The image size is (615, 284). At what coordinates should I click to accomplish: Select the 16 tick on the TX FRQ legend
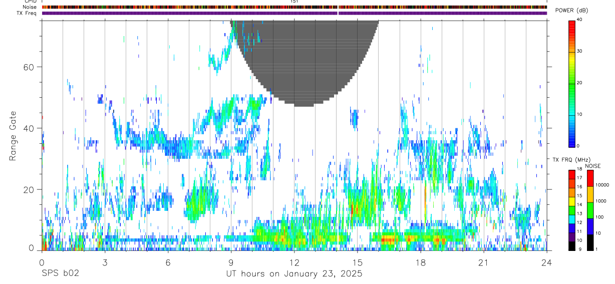pyautogui.click(x=579, y=187)
